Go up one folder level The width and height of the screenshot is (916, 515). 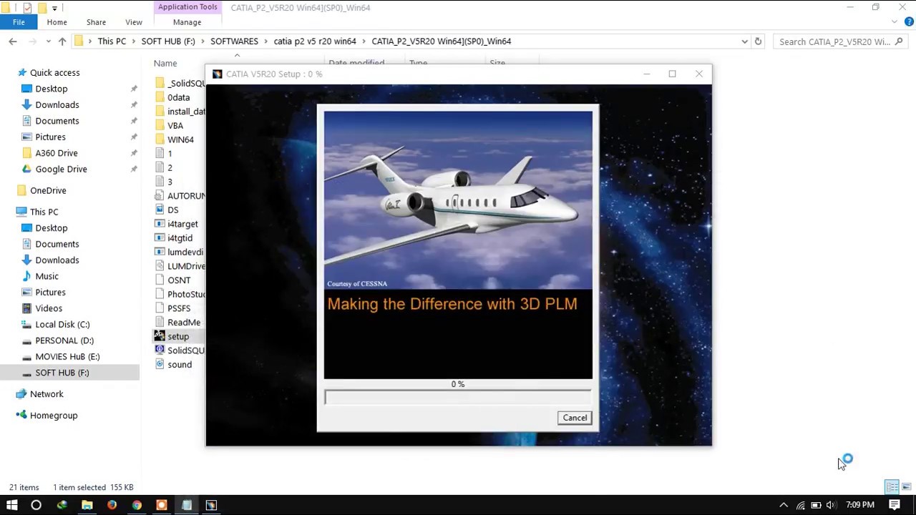tap(62, 41)
